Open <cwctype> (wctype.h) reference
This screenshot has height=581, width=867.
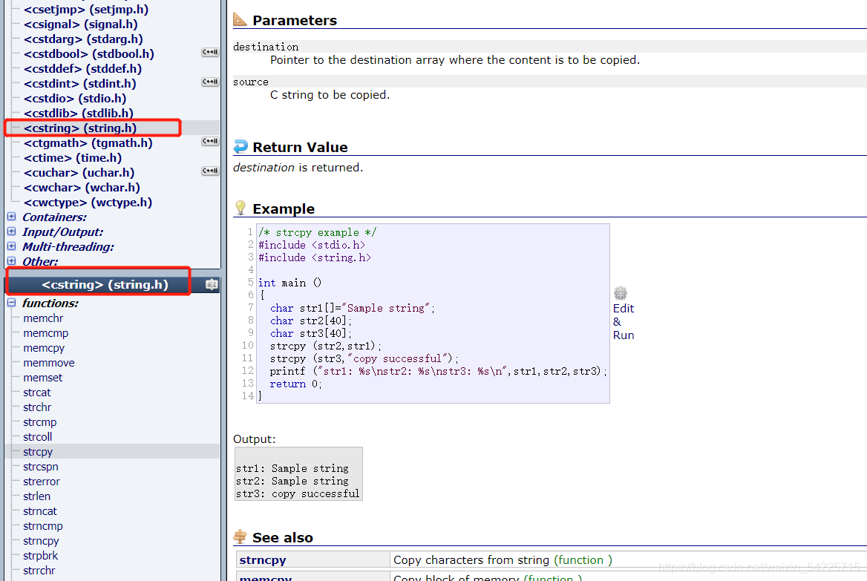[x=88, y=203]
